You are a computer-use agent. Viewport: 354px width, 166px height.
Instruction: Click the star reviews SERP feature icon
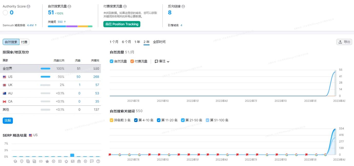pos(47,161)
